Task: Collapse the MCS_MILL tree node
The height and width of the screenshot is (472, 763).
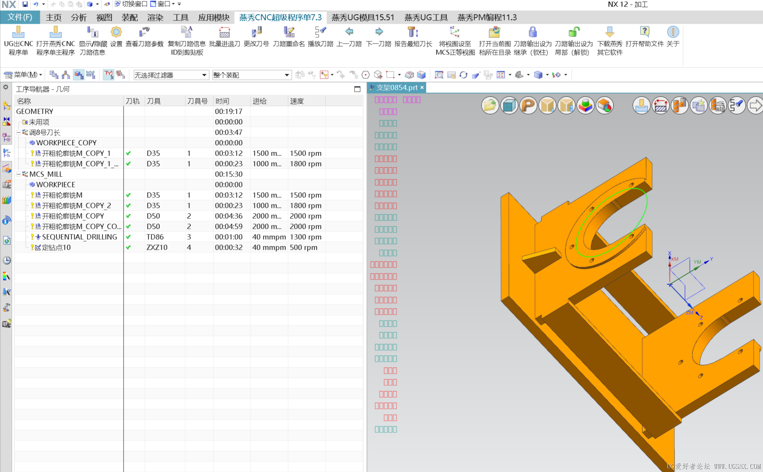Action: point(19,174)
